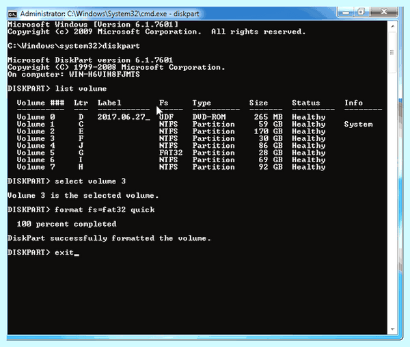Screen dimensions: 410x347
Task: Click the 'format fs=fat32 quick' command
Action: click(105, 209)
